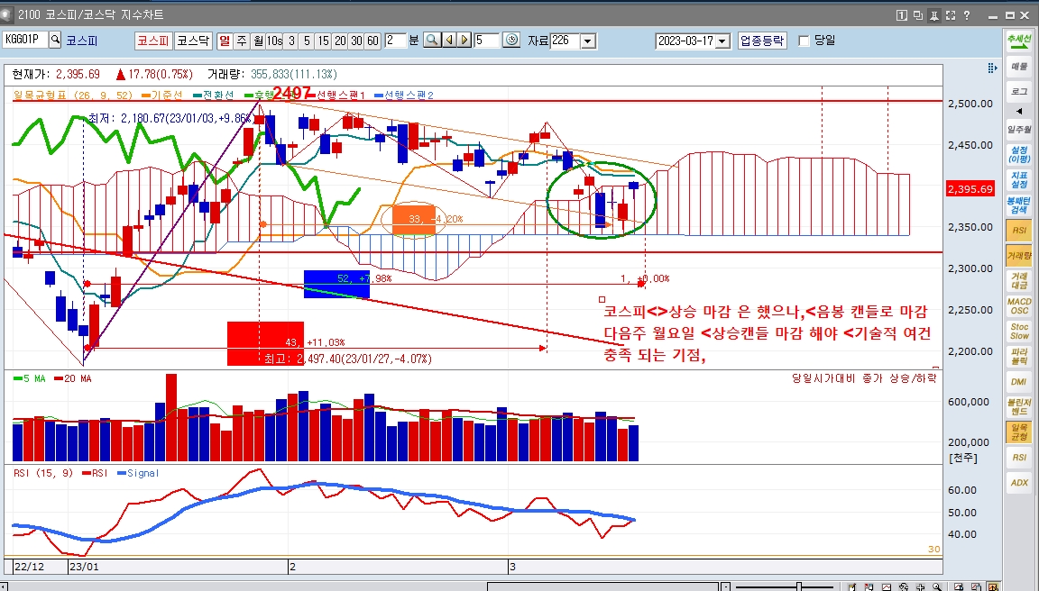Screen dimensions: 1039x591
Task: Select the 3-minute interval button
Action: 291,41
